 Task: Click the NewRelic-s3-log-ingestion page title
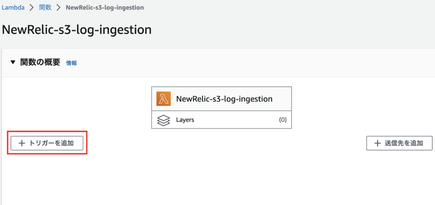[x=76, y=29]
